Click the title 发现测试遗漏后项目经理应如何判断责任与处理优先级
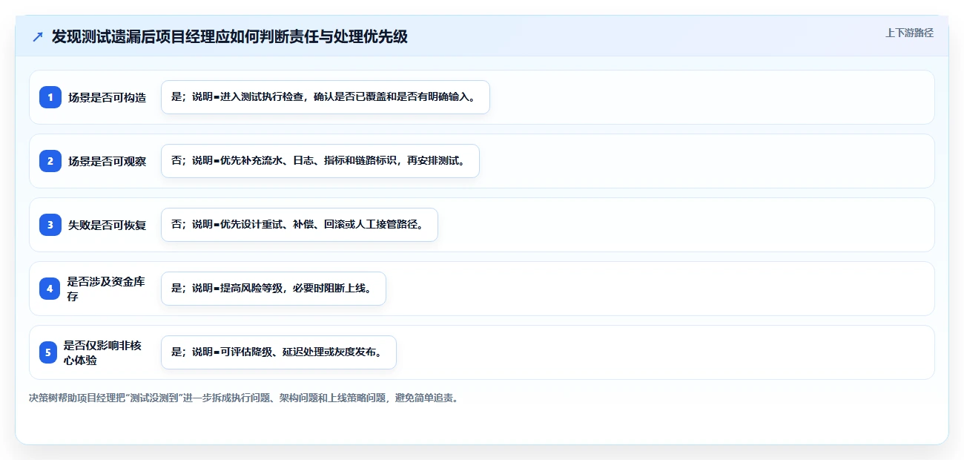The image size is (964, 460). click(x=229, y=36)
